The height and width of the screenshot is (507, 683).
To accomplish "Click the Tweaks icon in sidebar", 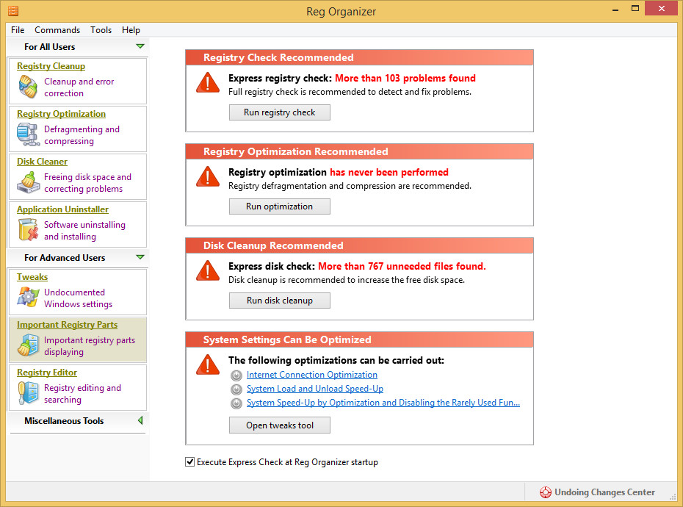I will (x=28, y=298).
